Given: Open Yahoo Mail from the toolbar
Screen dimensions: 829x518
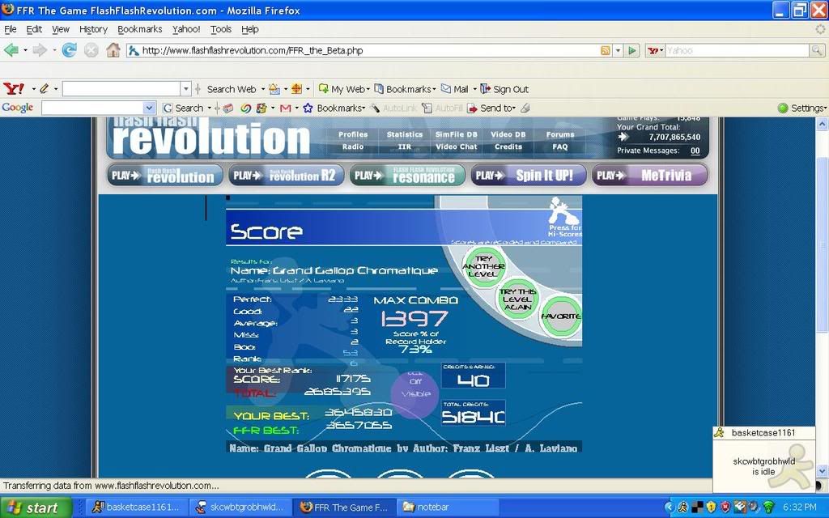Looking at the screenshot, I should (455, 89).
